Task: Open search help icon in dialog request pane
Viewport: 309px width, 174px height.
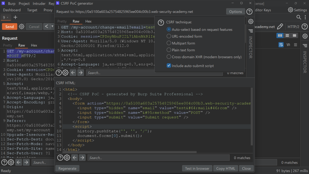Action: (59, 73)
